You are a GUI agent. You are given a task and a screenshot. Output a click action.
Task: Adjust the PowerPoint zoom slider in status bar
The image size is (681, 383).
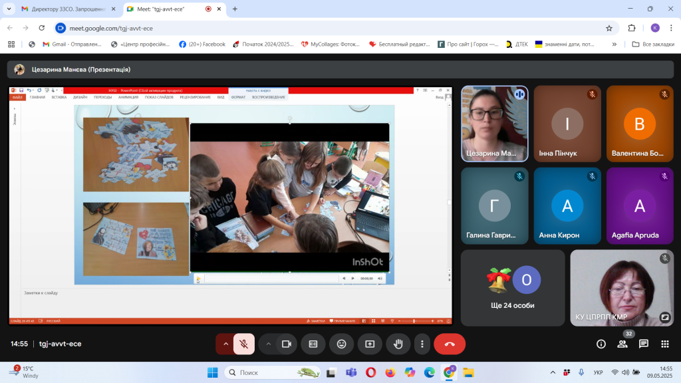coord(414,321)
